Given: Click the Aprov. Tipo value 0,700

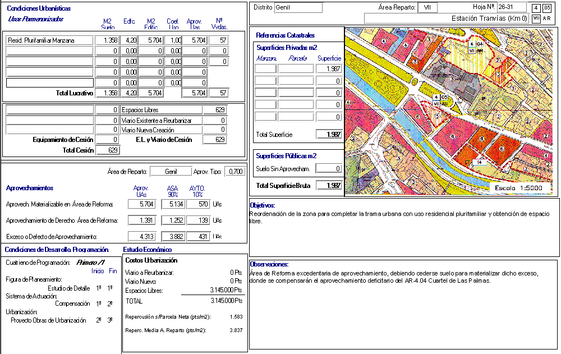Looking at the screenshot, I should coord(235,172).
